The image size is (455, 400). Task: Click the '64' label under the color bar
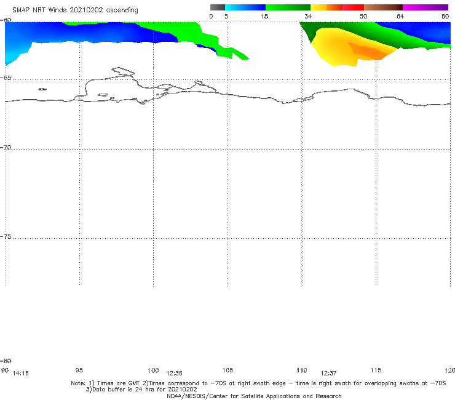(x=400, y=17)
